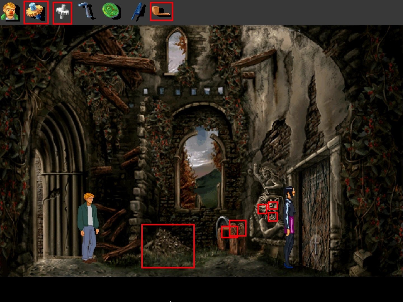
Task: Select the white chess piece inventory item
Action: click(62, 13)
